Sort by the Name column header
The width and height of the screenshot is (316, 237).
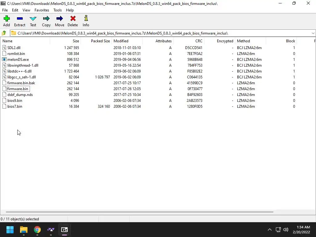coord(25,41)
